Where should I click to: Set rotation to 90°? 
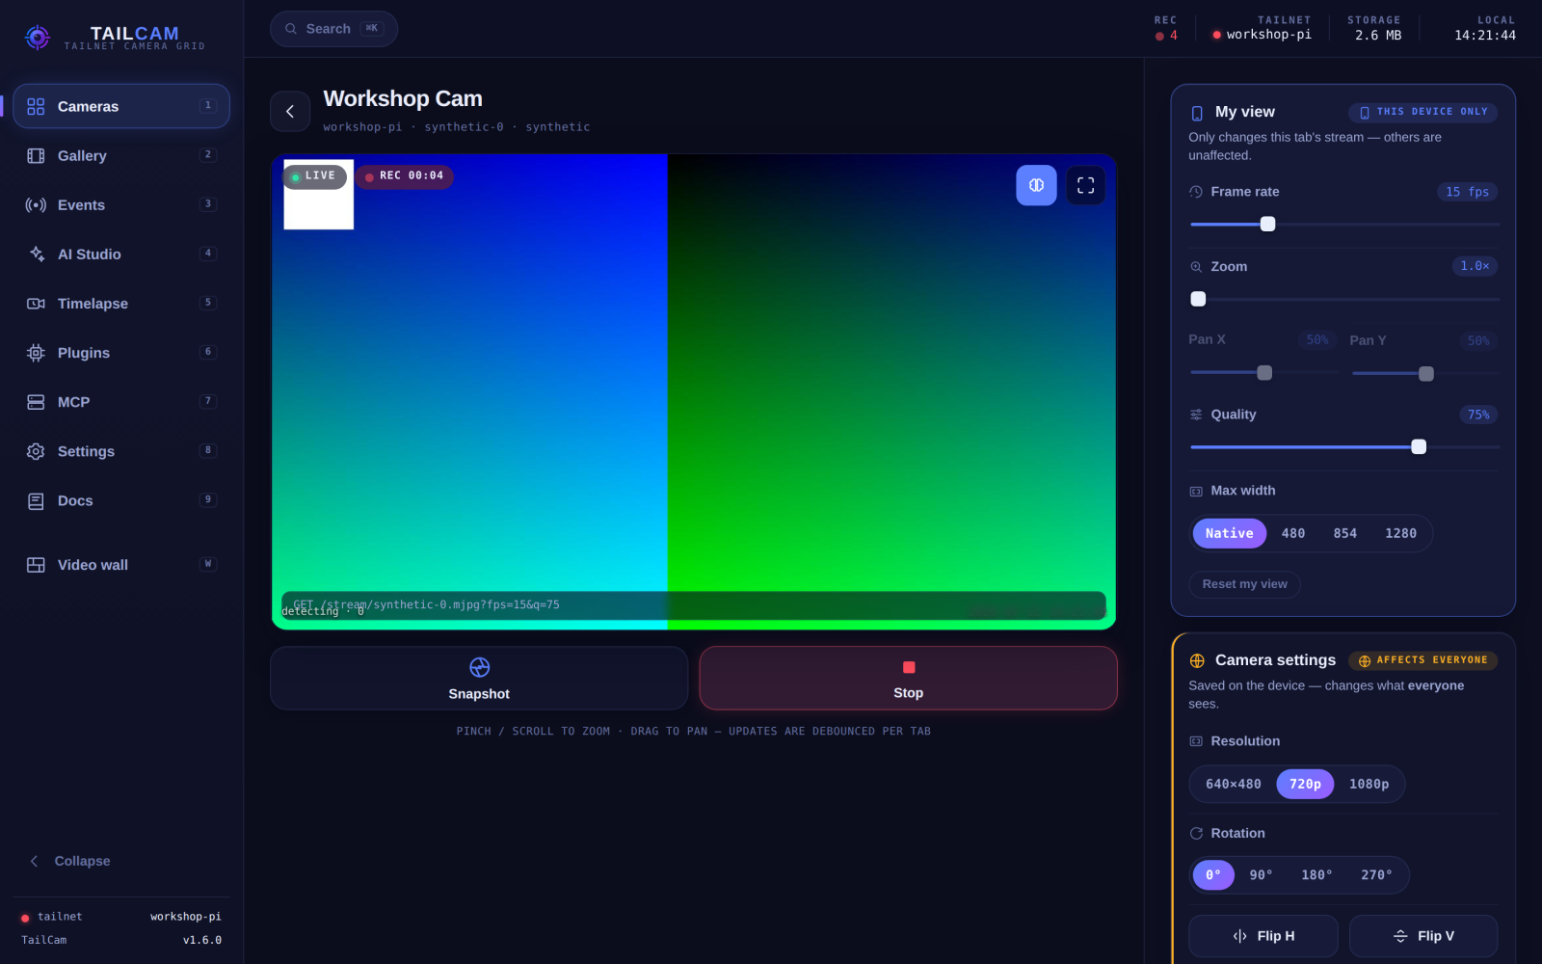1261,875
